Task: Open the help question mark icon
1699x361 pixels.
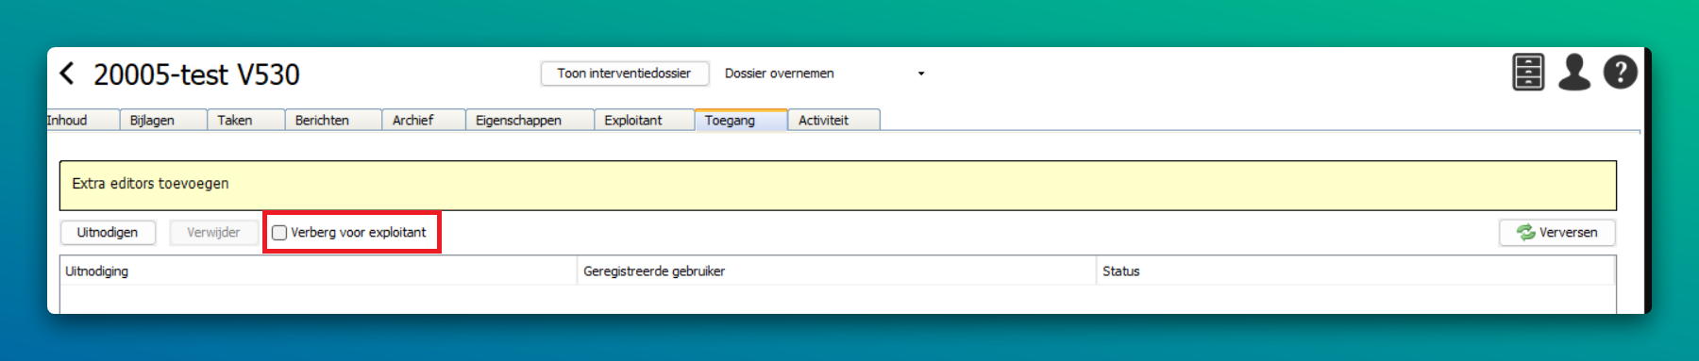Action: [1621, 73]
